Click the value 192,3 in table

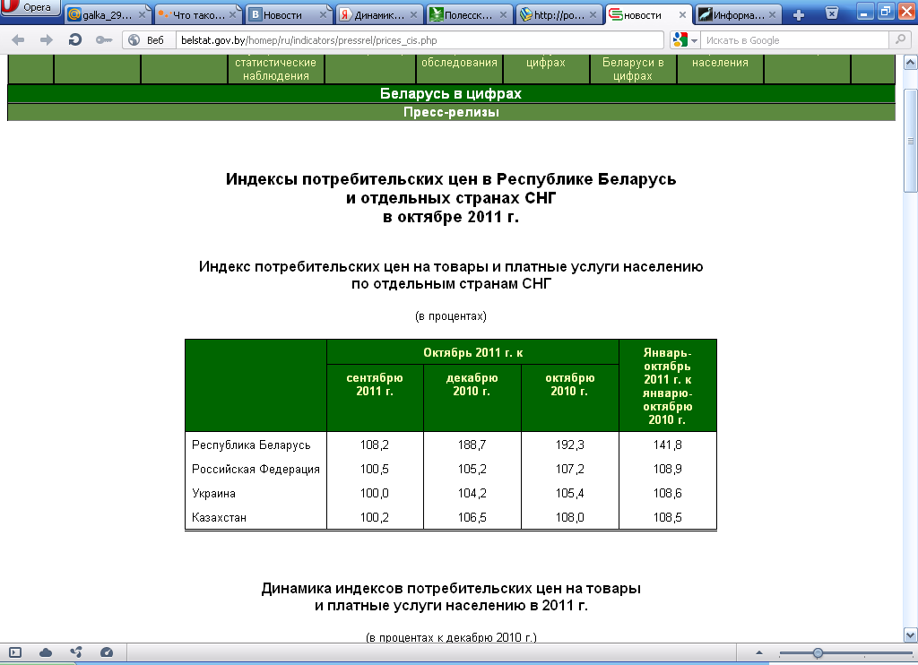tap(569, 445)
